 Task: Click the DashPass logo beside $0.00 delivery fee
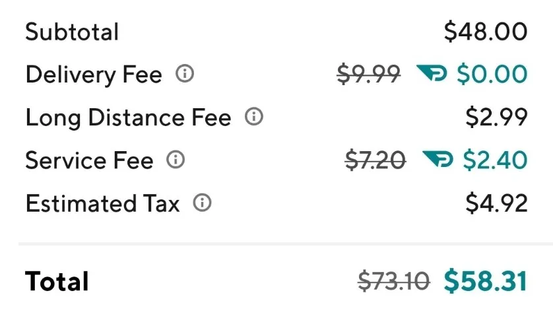point(432,74)
